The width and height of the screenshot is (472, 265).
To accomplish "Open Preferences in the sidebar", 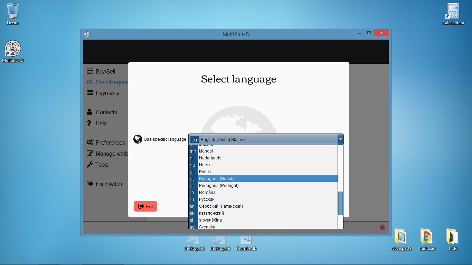I will [x=110, y=143].
